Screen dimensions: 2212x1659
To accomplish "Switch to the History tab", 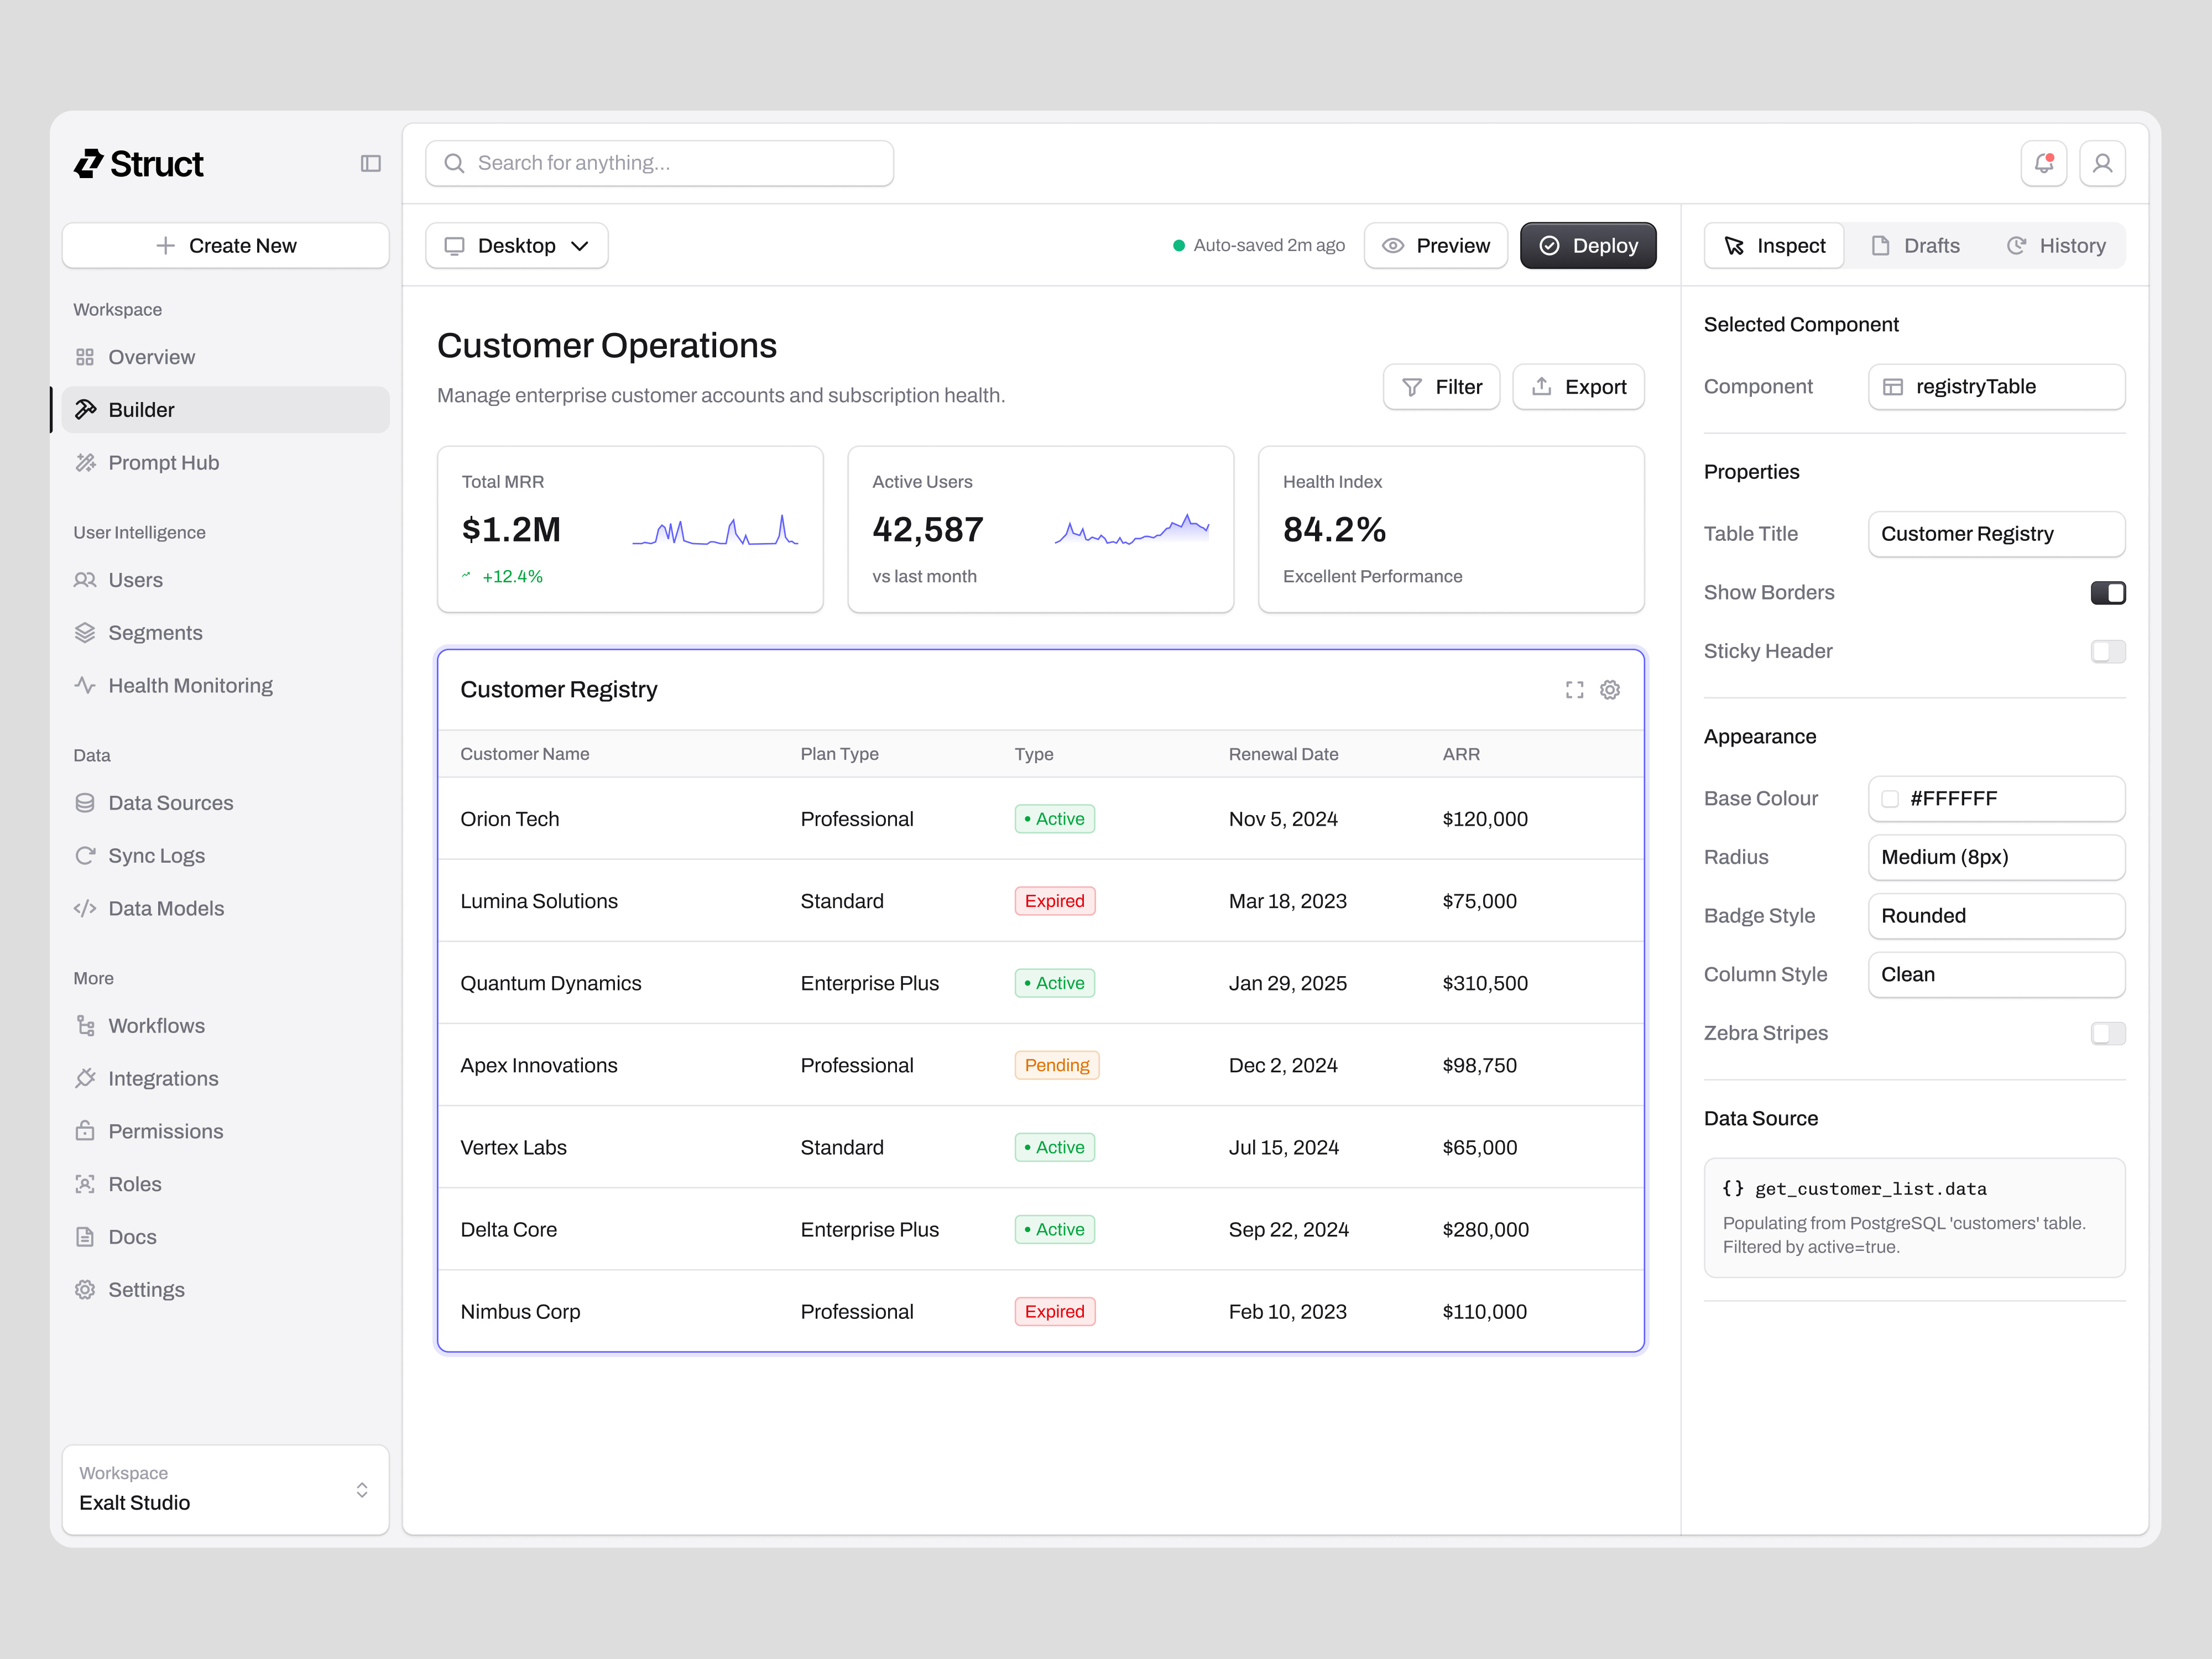I will coord(2056,246).
